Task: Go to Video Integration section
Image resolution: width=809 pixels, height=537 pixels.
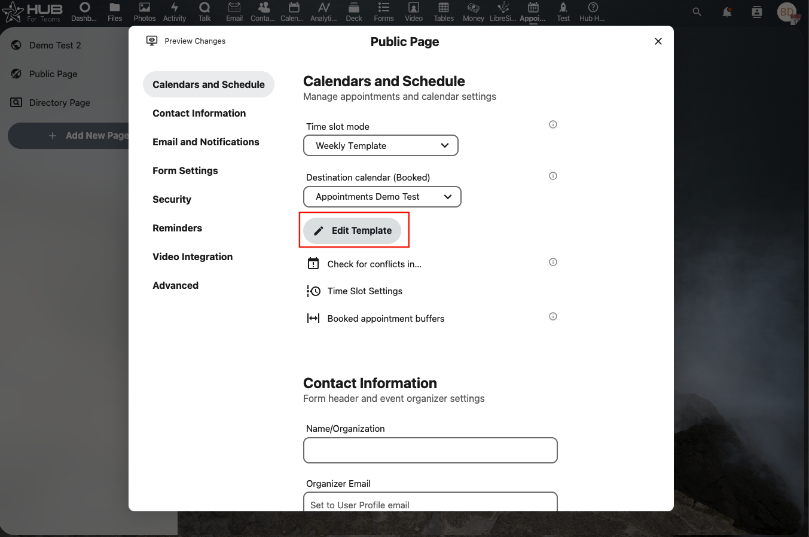Action: (x=193, y=257)
